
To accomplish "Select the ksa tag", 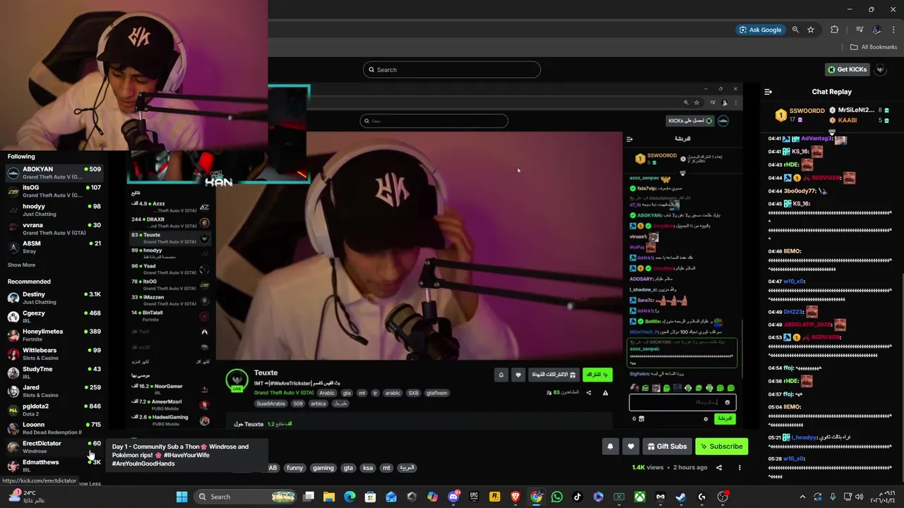I will (367, 468).
